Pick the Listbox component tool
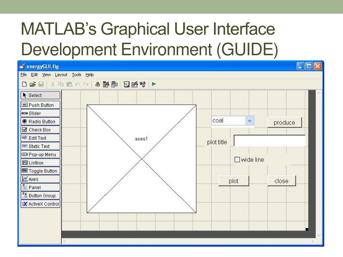 [x=41, y=163]
